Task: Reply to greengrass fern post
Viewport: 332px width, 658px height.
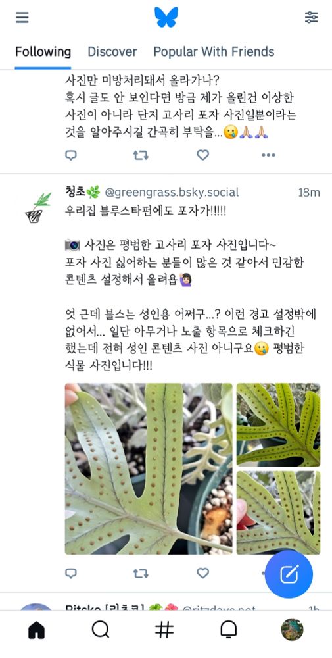Action: click(x=71, y=573)
